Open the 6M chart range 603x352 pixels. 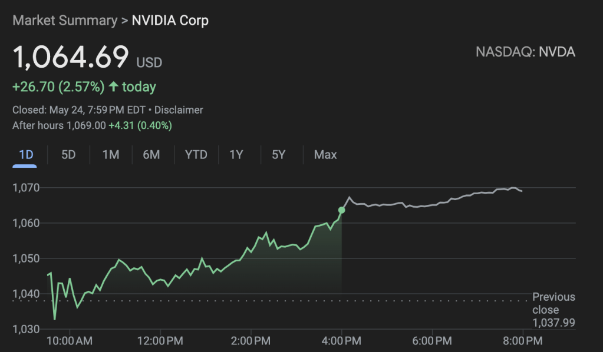coord(151,155)
